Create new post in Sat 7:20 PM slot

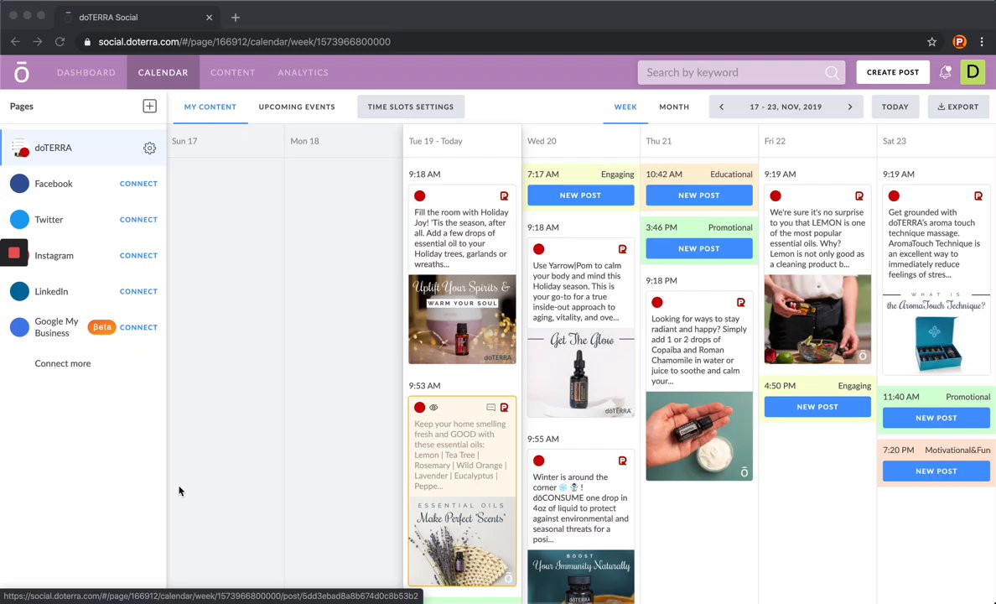936,471
